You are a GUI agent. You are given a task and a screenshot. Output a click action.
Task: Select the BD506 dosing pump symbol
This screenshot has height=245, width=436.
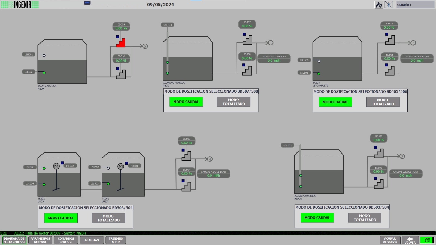coord(390,71)
